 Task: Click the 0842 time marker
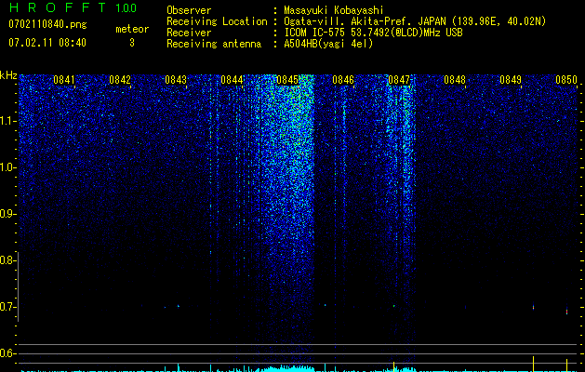tap(120, 80)
